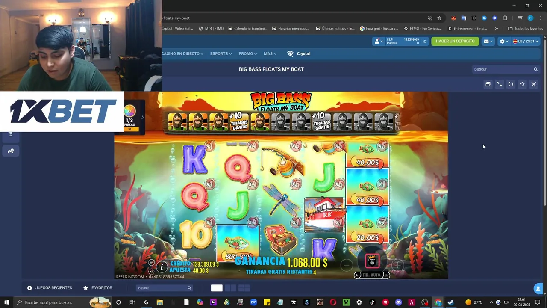
Task: Open the Windows notification center
Action: [538, 302]
